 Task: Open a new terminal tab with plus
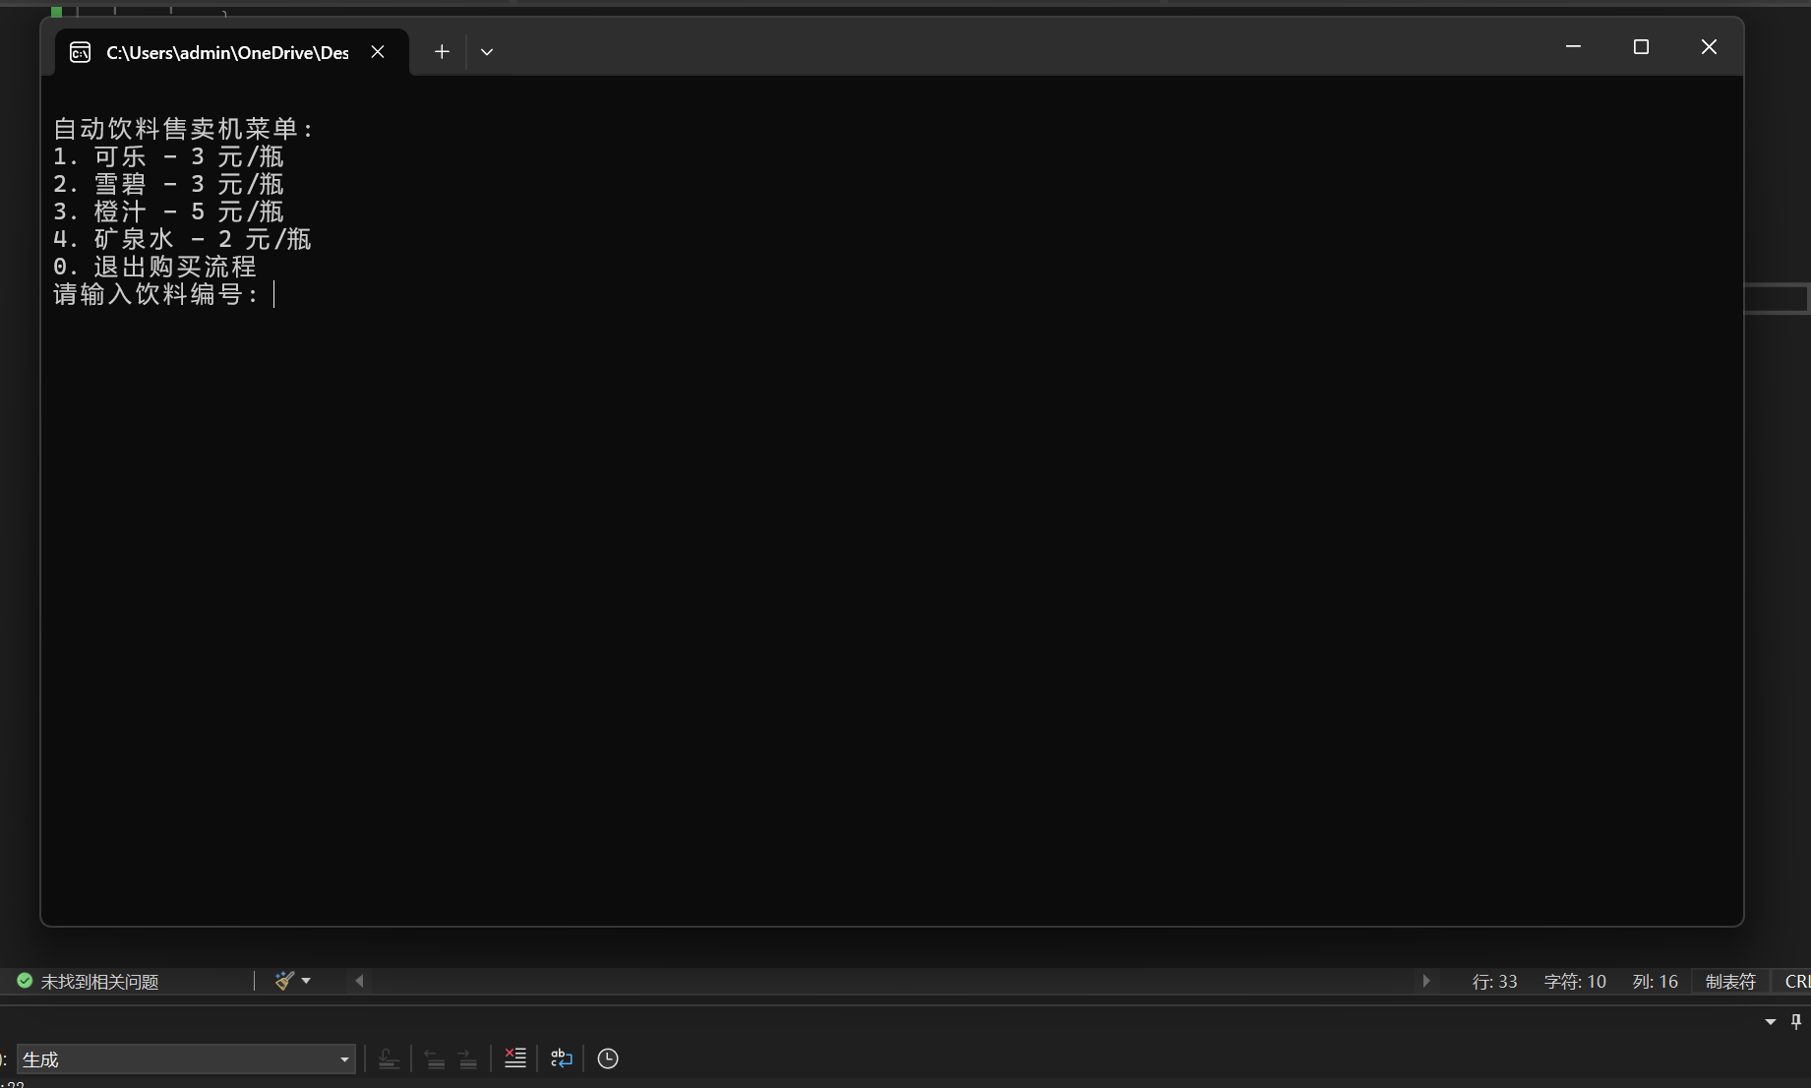pos(442,51)
